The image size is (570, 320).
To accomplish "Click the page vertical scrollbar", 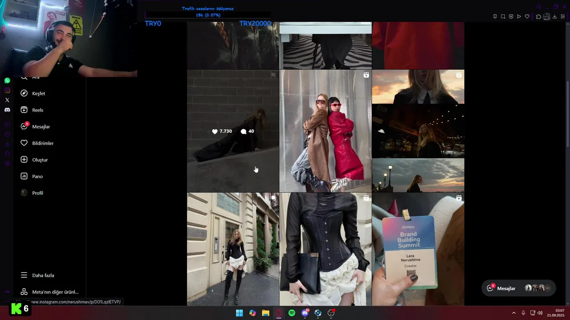I will click(x=567, y=113).
